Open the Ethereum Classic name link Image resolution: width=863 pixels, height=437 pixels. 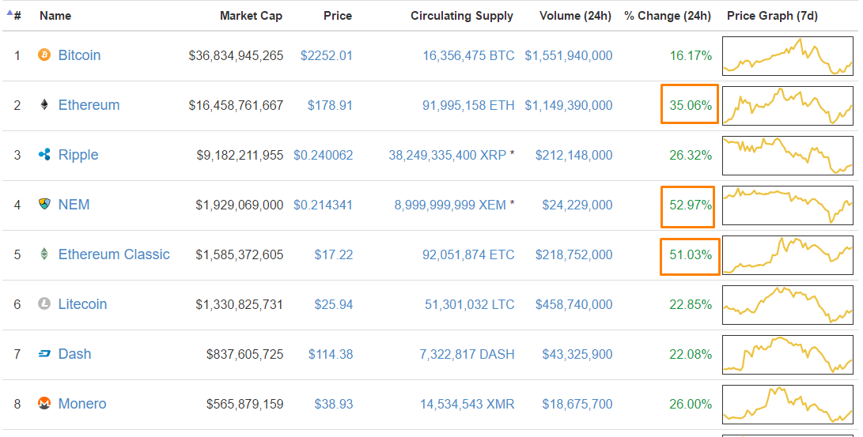click(x=114, y=254)
